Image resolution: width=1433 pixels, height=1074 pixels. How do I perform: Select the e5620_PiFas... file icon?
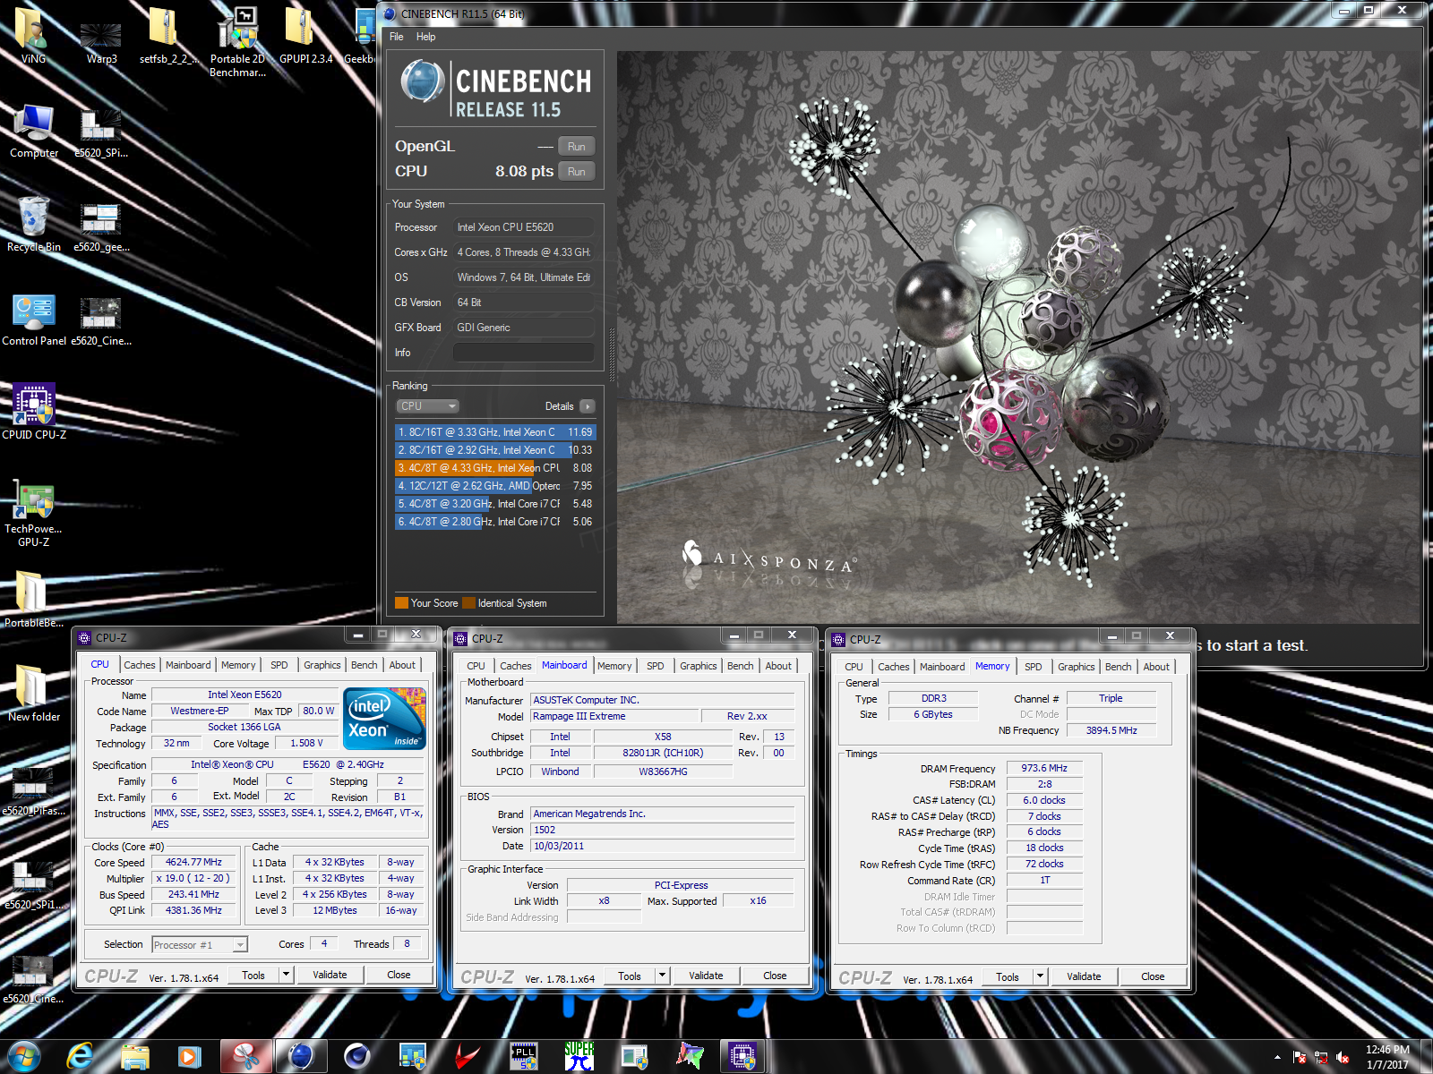click(34, 789)
